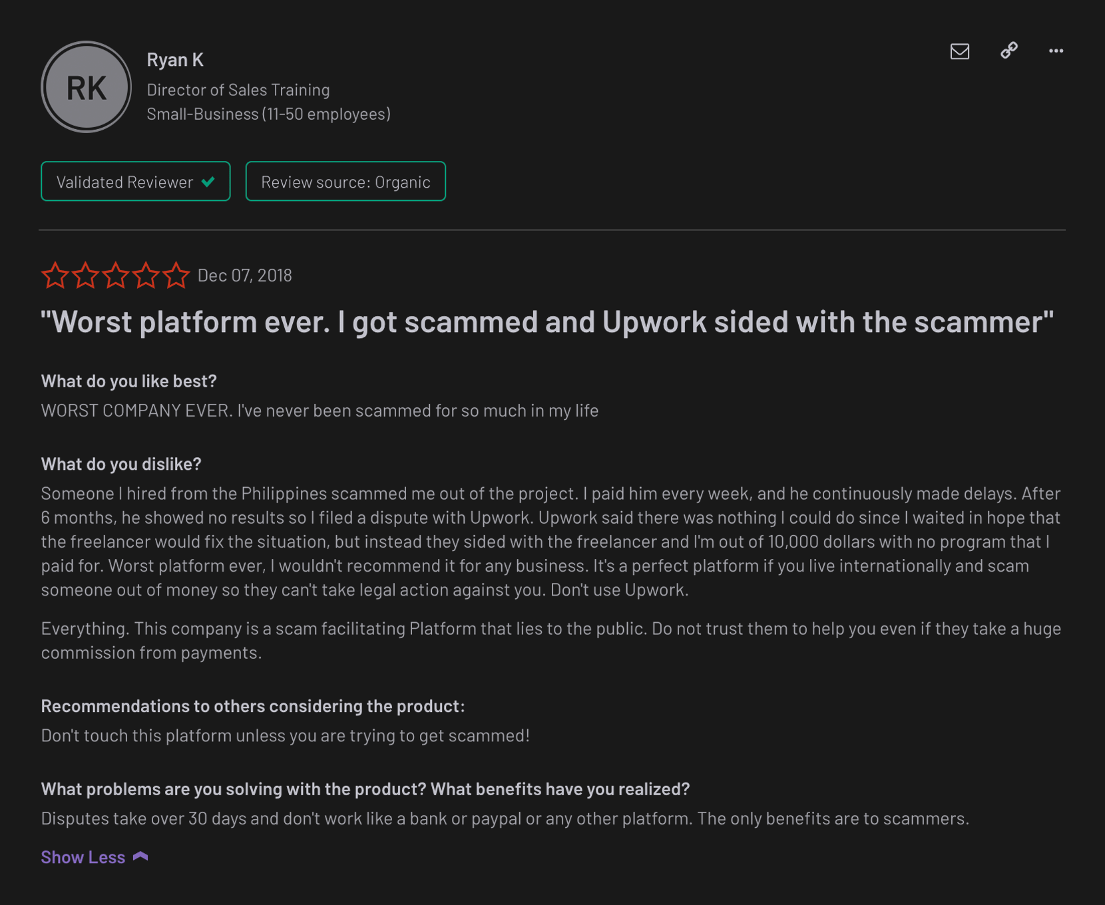Click the review date Dec 07, 2018

pos(245,275)
